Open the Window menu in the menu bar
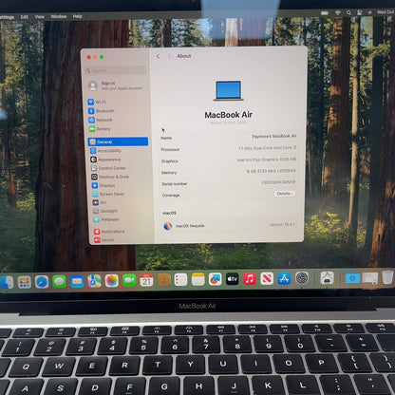 click(x=59, y=16)
